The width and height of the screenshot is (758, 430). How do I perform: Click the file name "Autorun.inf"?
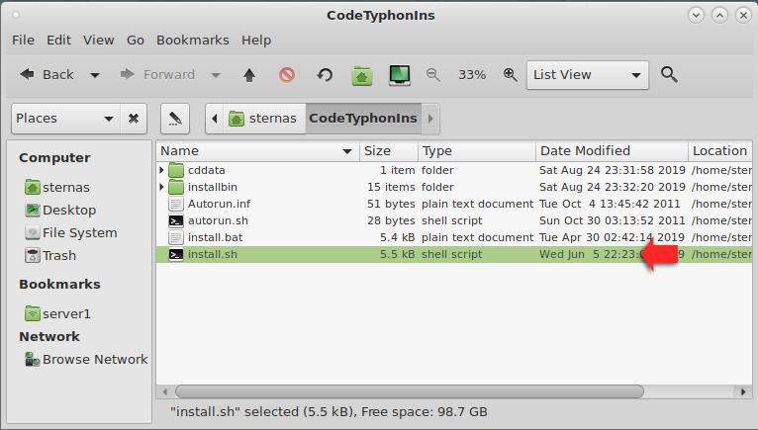219,204
